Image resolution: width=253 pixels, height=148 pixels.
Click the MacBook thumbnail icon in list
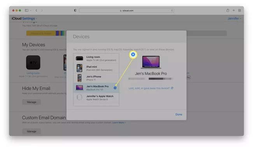click(x=79, y=88)
